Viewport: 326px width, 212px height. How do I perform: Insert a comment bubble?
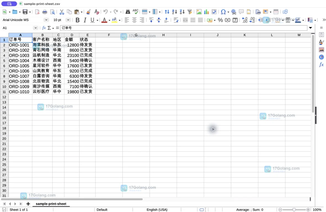pos(241,12)
